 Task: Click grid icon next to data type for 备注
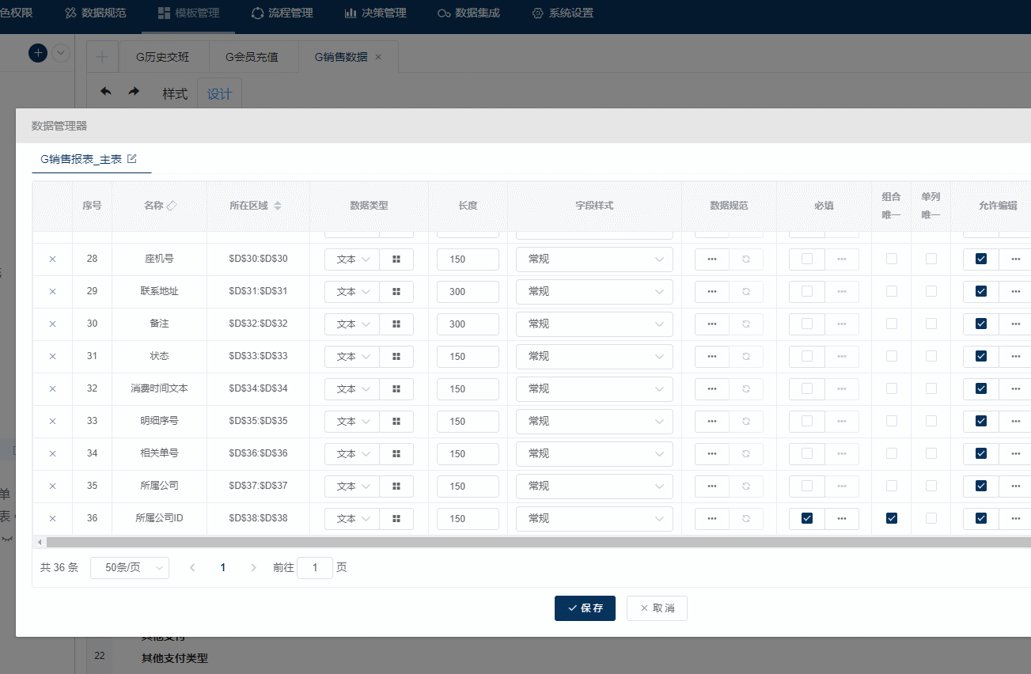pyautogui.click(x=396, y=324)
